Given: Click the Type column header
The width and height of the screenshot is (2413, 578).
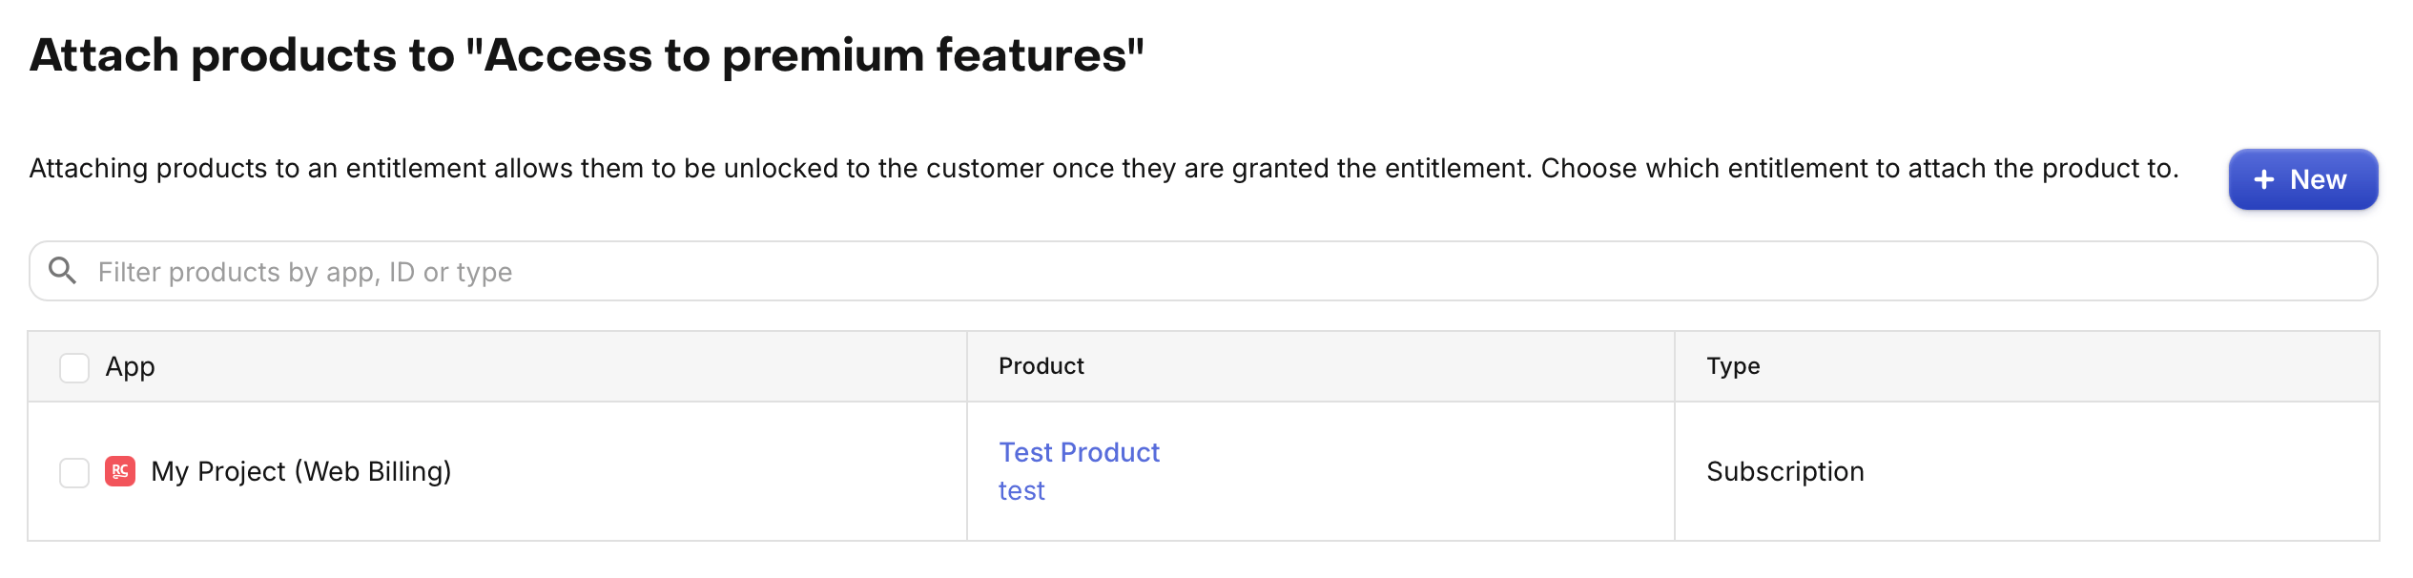Looking at the screenshot, I should [x=1733, y=366].
